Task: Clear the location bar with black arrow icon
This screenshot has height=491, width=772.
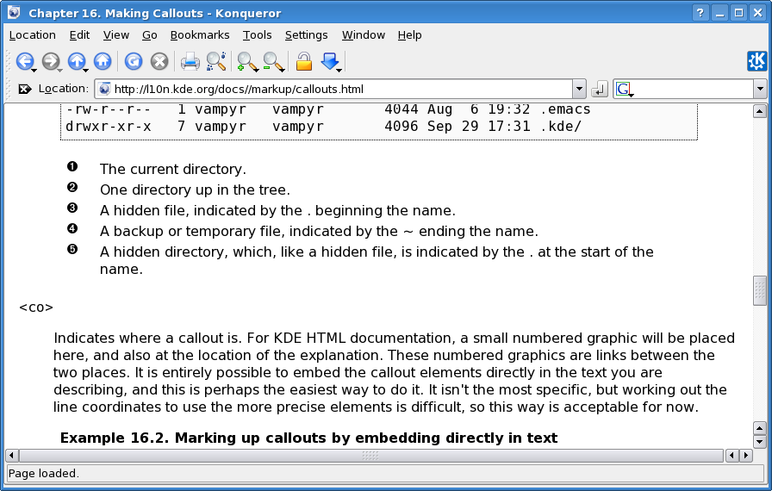Action: click(x=25, y=89)
